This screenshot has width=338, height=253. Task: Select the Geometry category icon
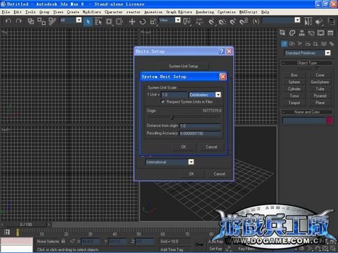[284, 44]
